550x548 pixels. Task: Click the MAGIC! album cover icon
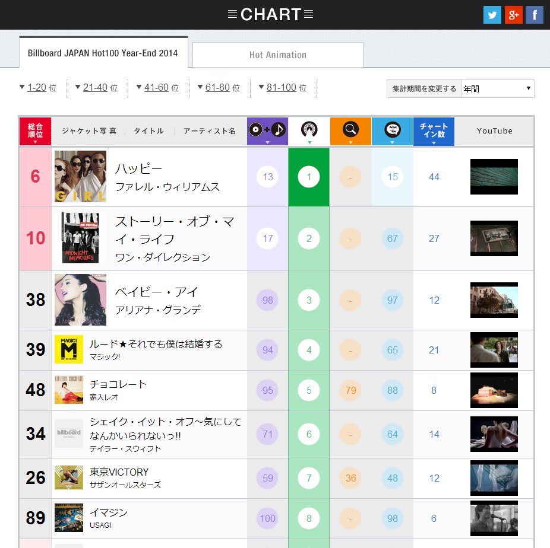coord(68,349)
